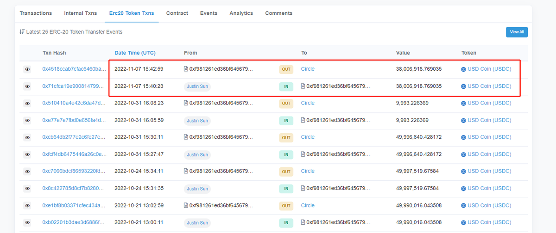Click Justin Sun tag in 15:27:47 row
The width and height of the screenshot is (556, 233).
tap(197, 154)
